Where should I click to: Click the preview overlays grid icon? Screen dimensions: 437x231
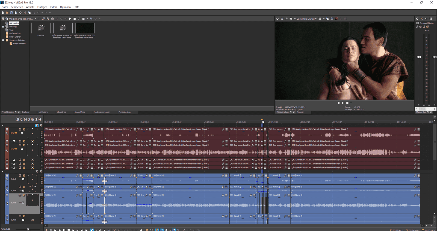(320, 19)
